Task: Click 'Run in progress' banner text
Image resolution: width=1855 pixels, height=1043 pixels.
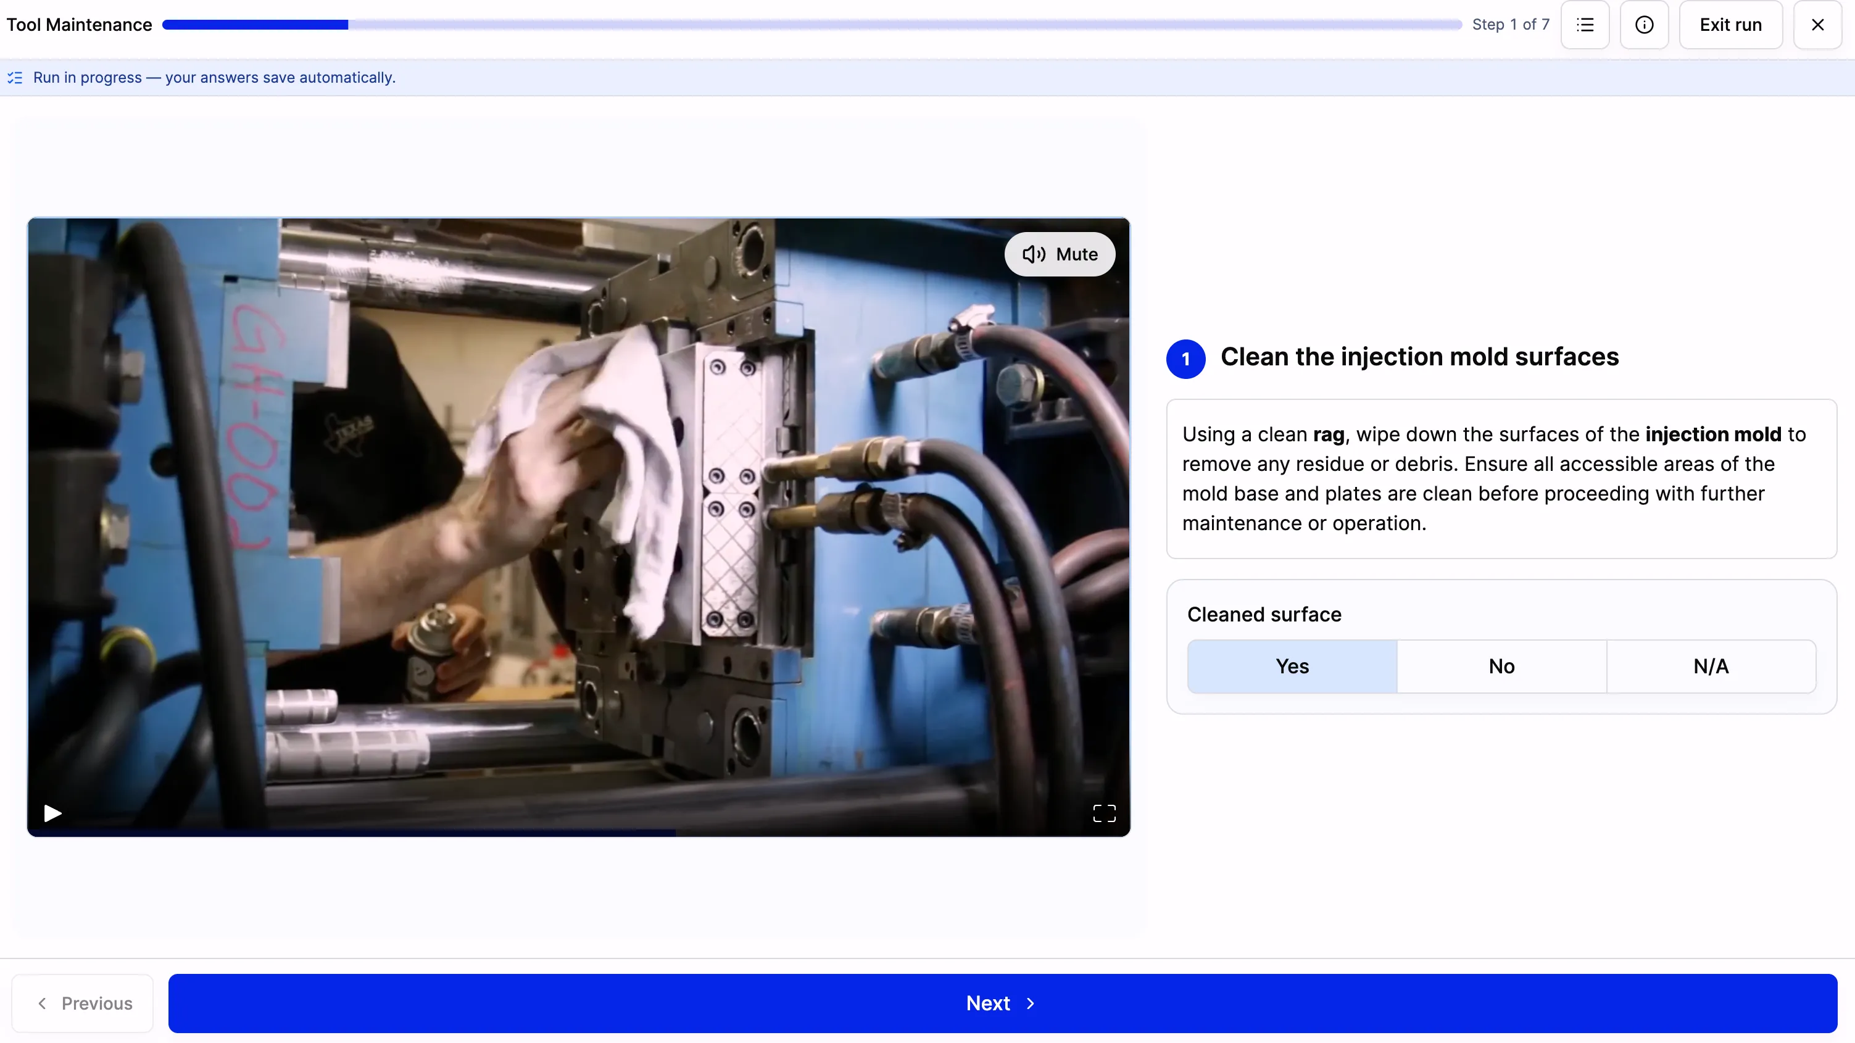Action: [x=215, y=78]
